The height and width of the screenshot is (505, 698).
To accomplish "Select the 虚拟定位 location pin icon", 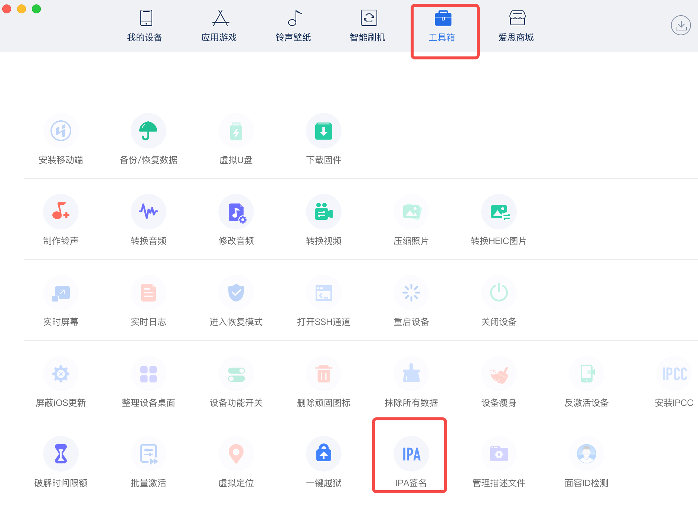I will (x=236, y=454).
